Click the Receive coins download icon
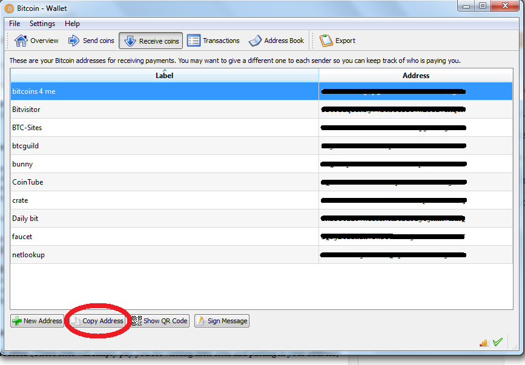 [130, 41]
